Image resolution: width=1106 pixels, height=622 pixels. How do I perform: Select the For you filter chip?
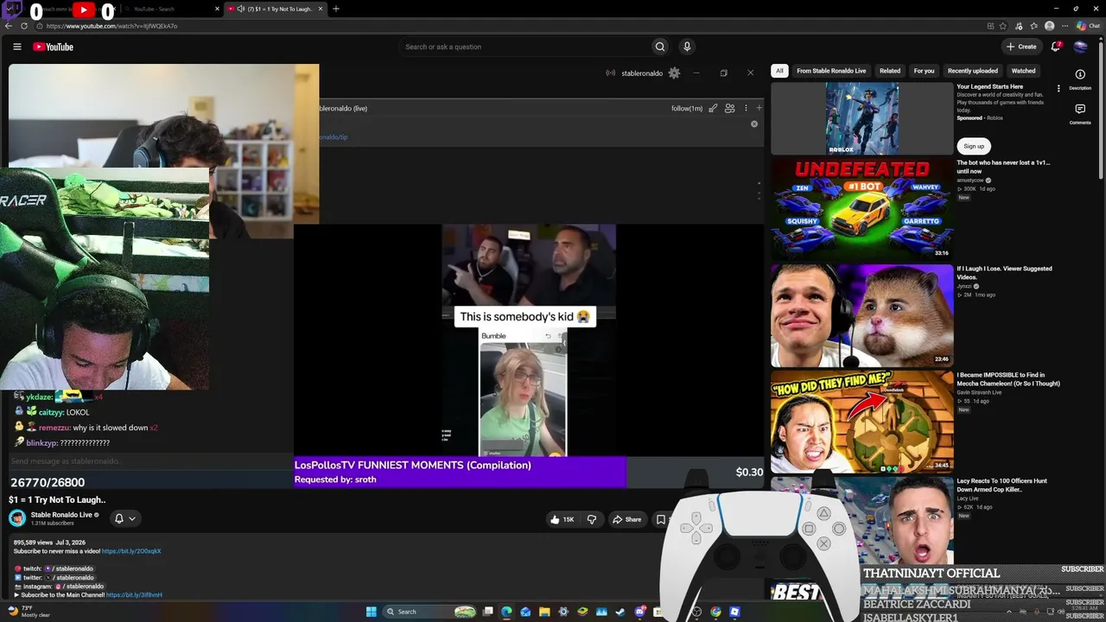pos(924,71)
